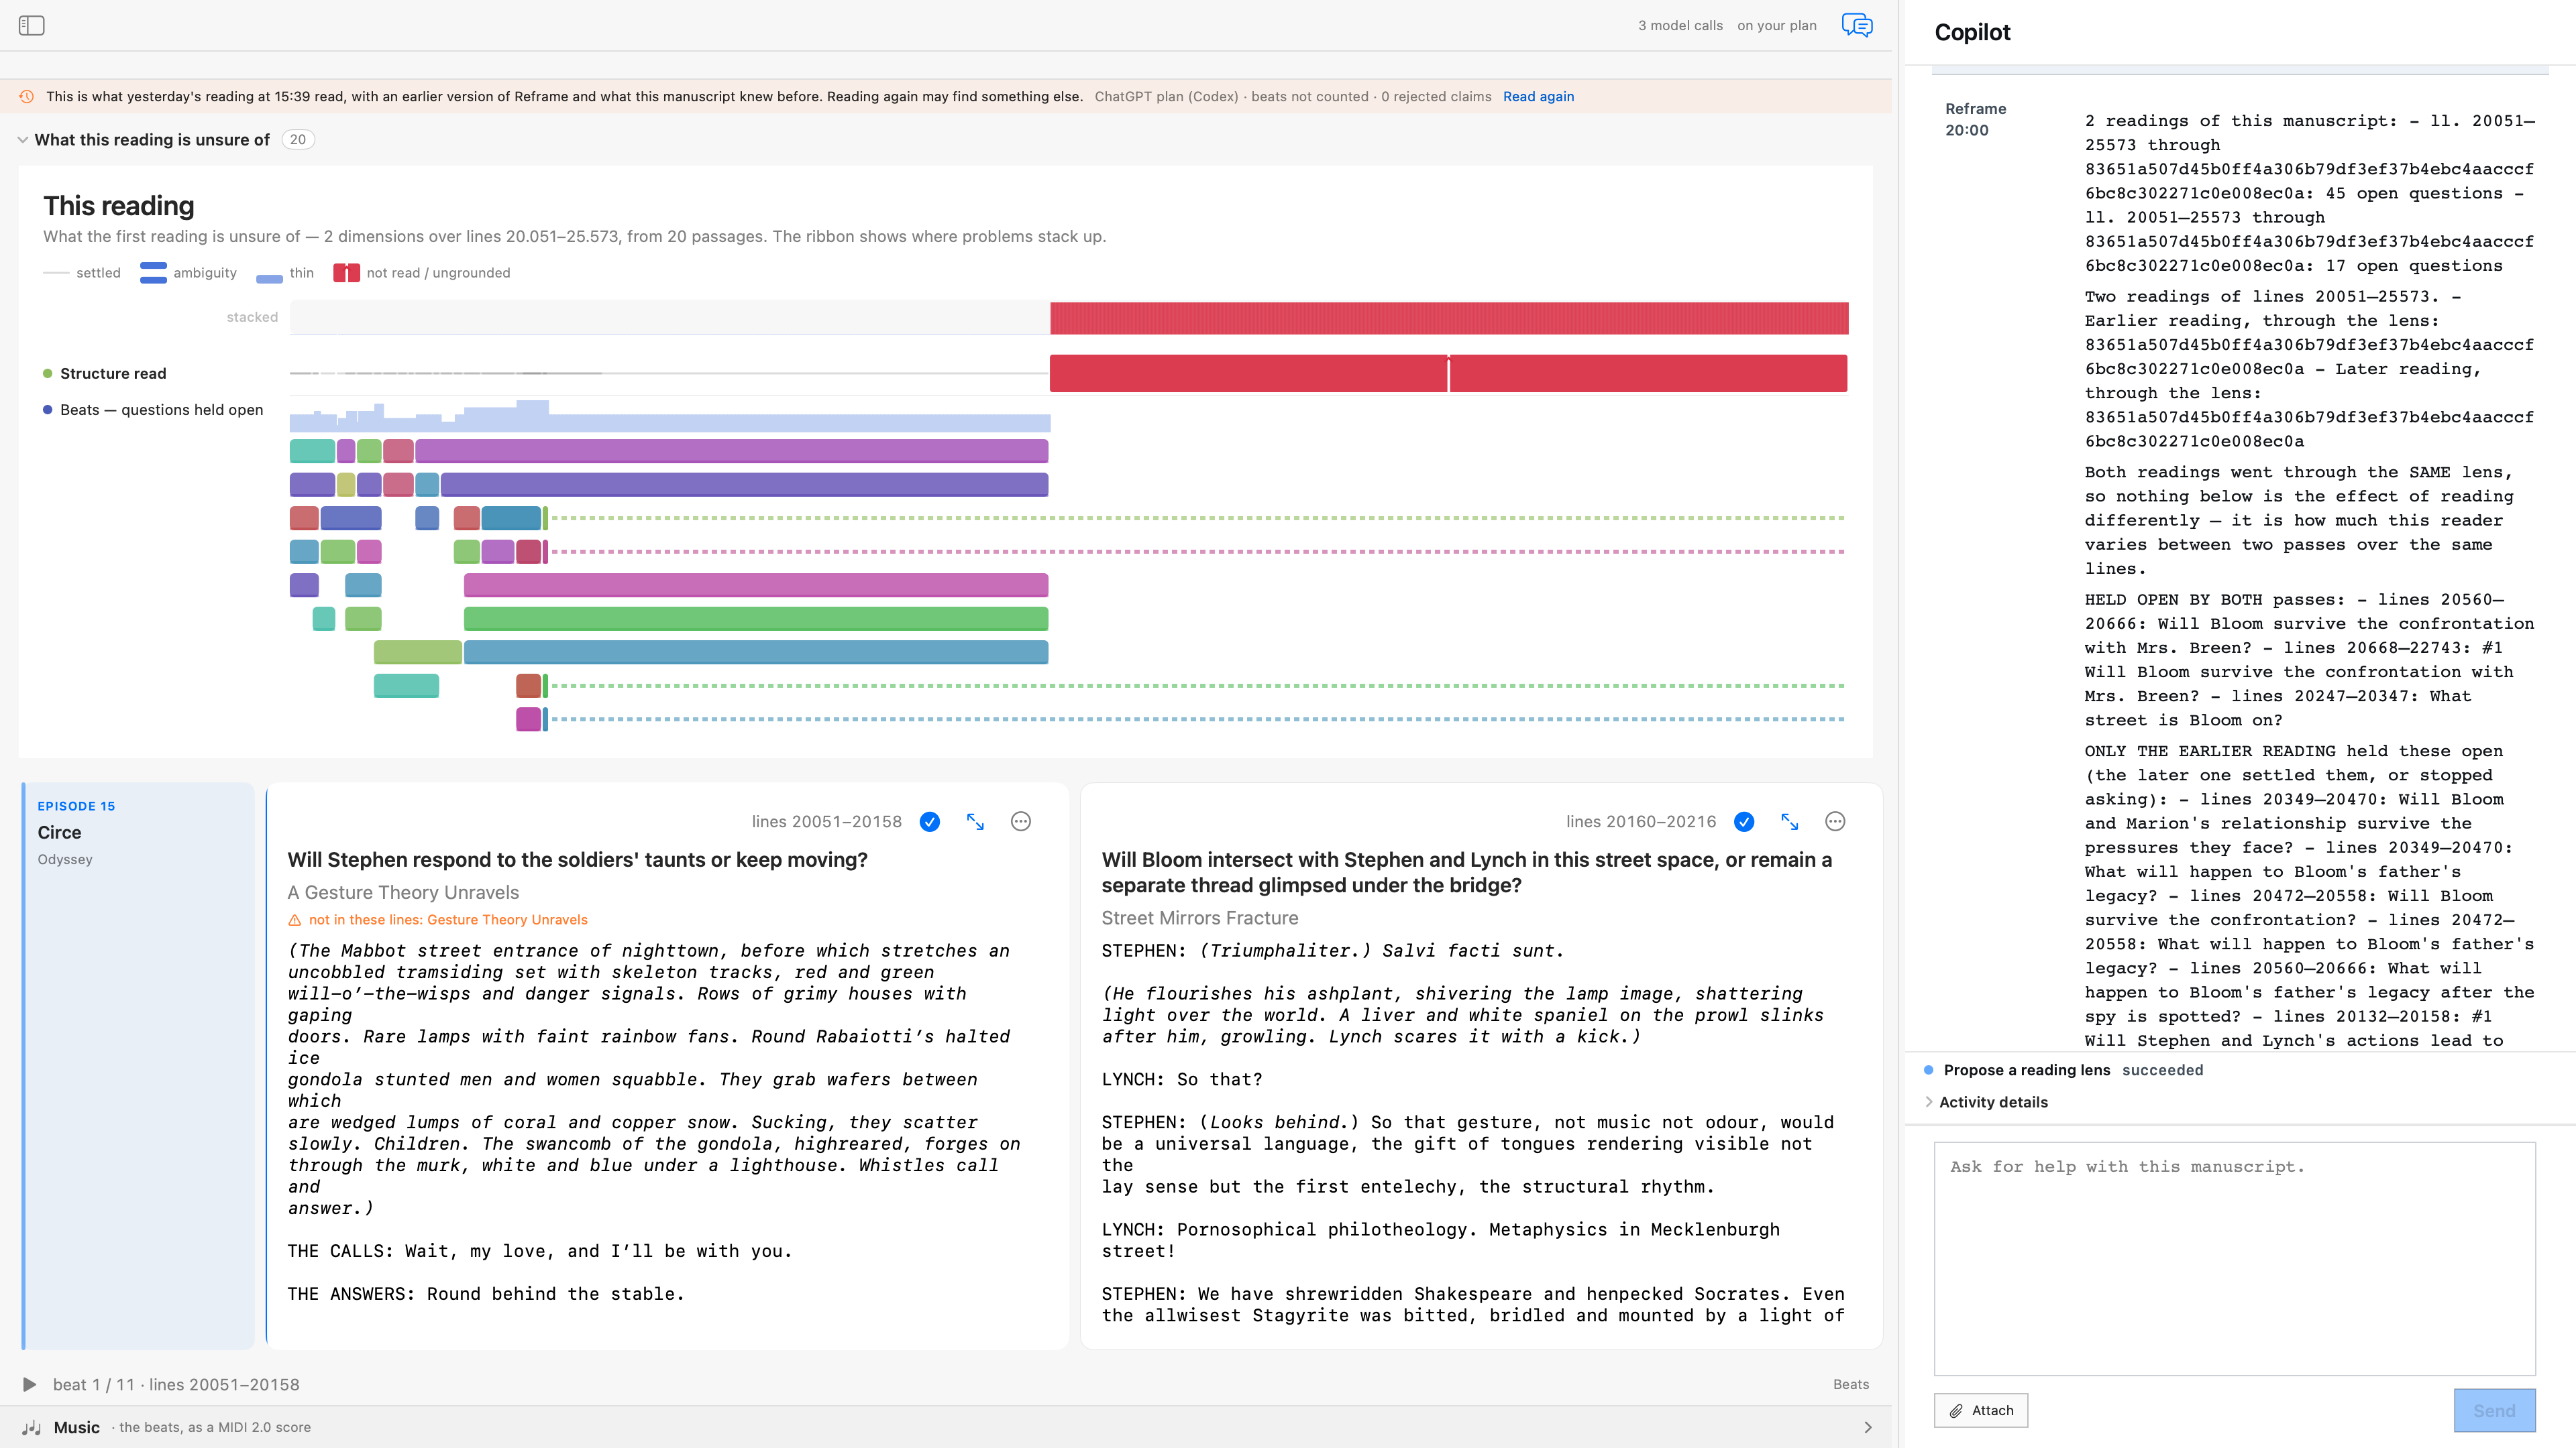Click the Copilot panel title
2576x1448 pixels.
tap(1972, 32)
